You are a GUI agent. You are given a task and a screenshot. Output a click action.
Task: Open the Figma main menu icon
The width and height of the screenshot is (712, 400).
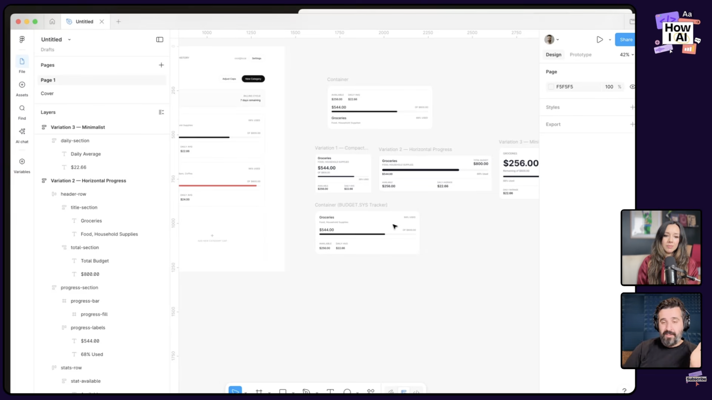pos(22,39)
